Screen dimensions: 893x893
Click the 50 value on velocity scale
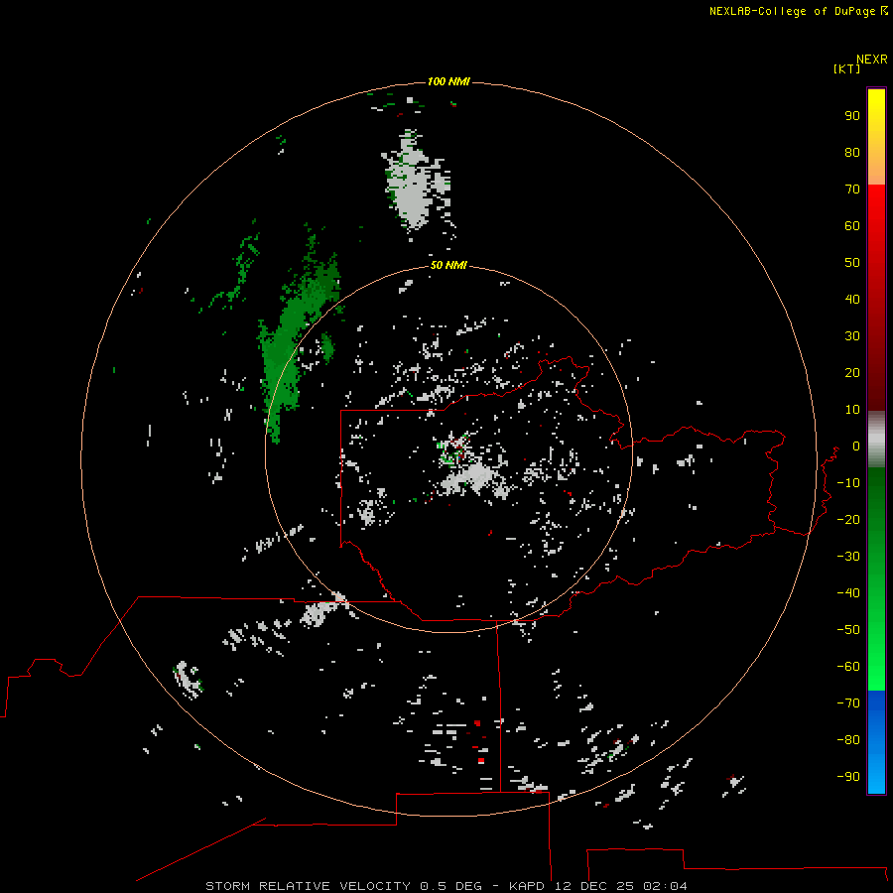click(852, 263)
